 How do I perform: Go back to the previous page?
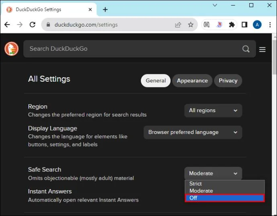pos(7,25)
